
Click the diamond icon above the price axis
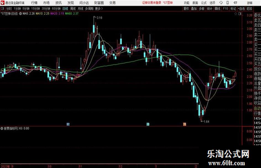[x=236, y=14]
